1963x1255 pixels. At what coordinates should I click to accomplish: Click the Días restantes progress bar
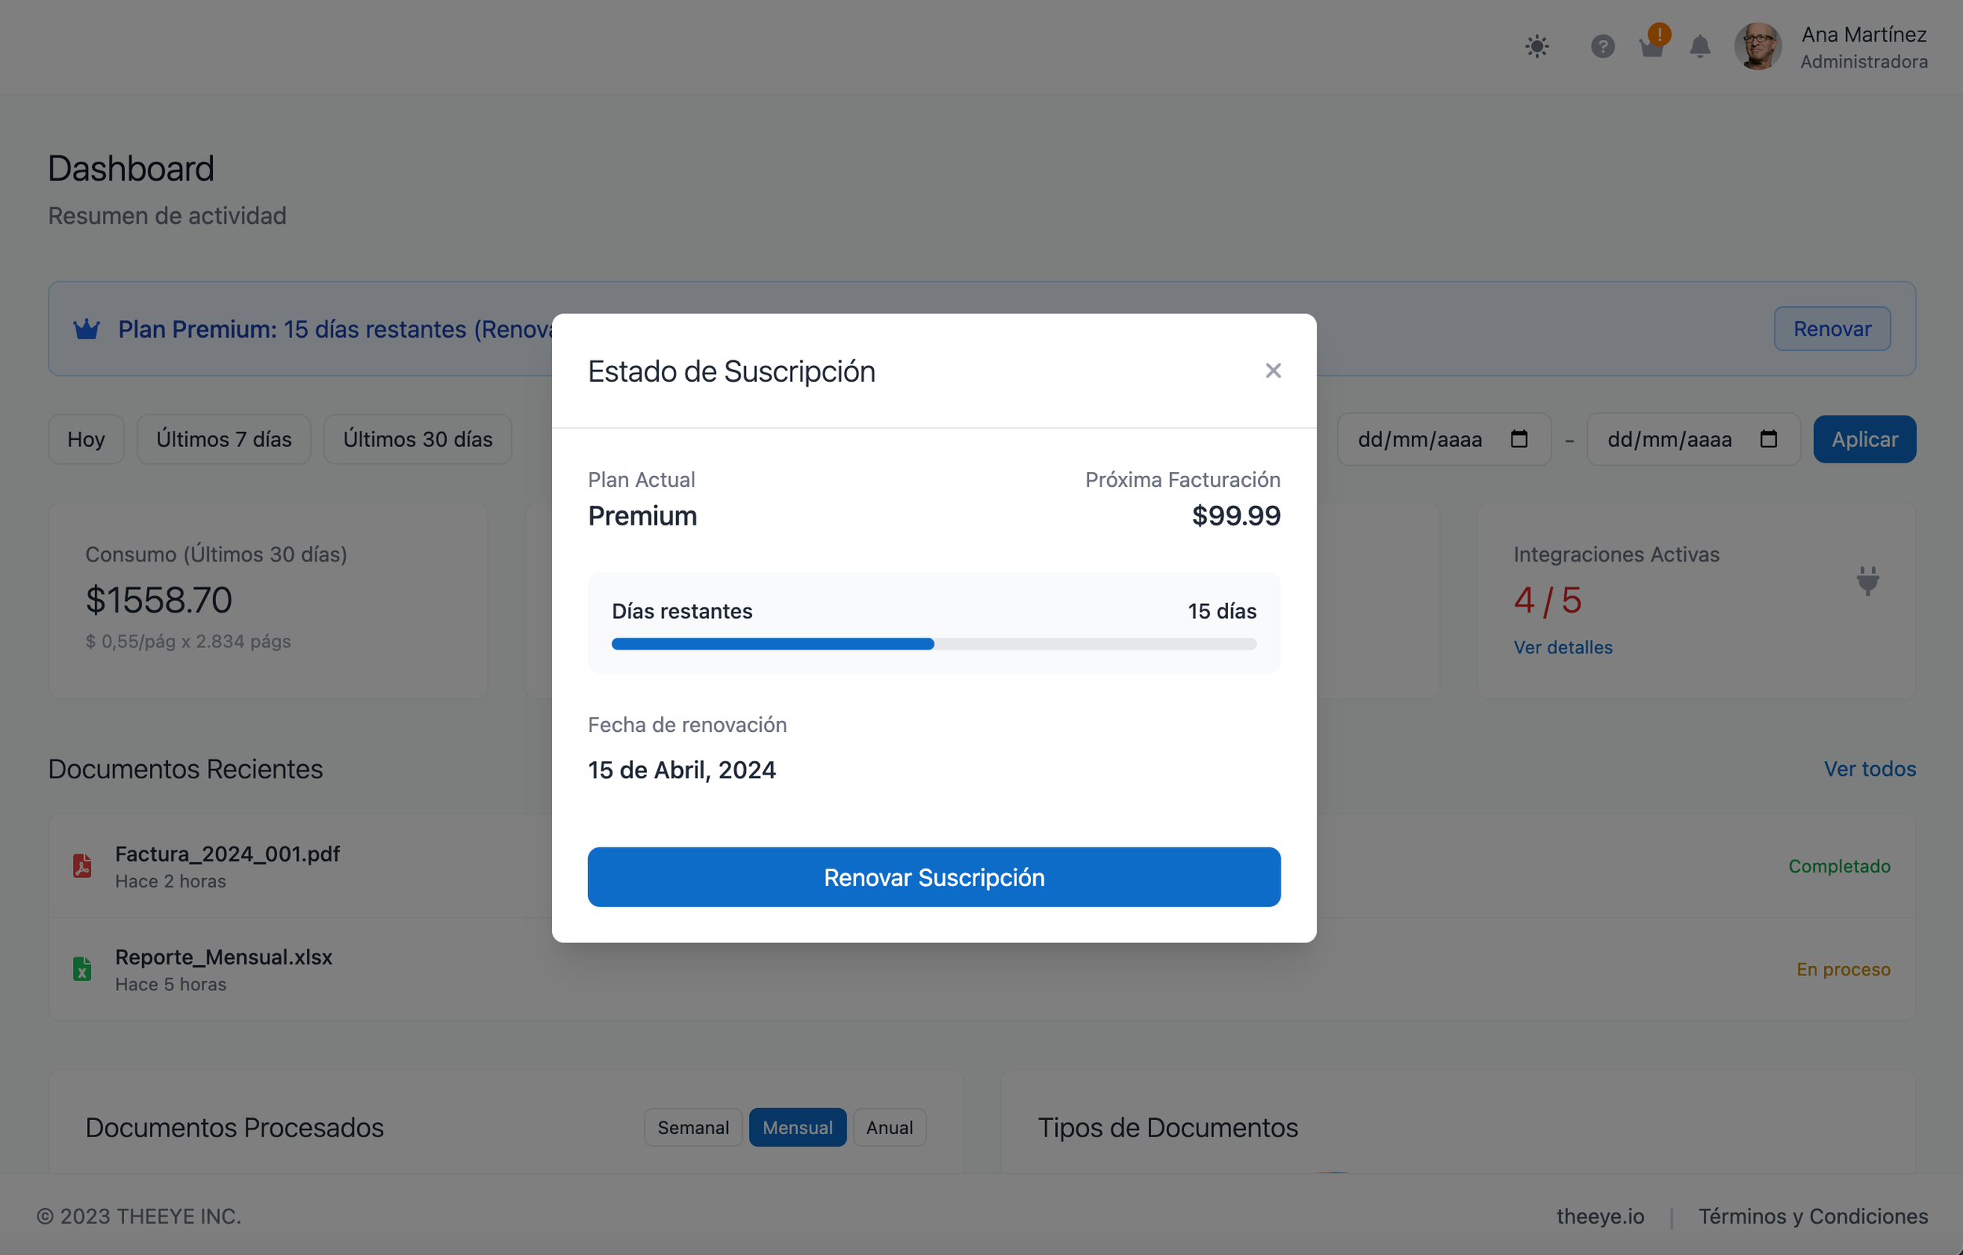(934, 644)
